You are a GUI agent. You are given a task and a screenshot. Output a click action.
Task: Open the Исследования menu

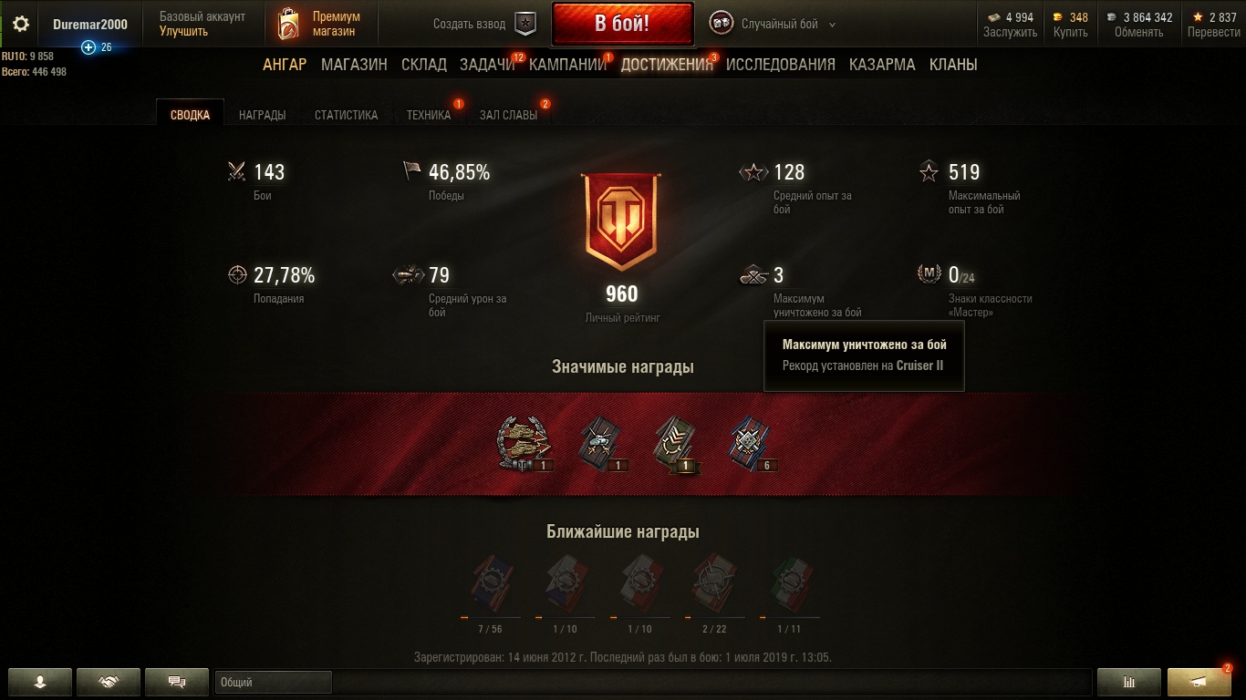(781, 65)
